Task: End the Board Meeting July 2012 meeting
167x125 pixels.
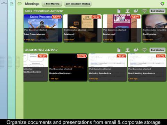Action: coord(158,50)
